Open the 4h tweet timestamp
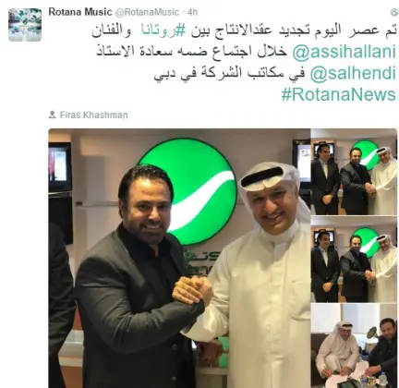The image size is (399, 388). 192,12
